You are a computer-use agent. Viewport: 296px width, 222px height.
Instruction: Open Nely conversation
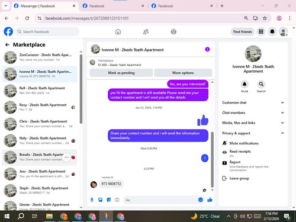coord(39,140)
